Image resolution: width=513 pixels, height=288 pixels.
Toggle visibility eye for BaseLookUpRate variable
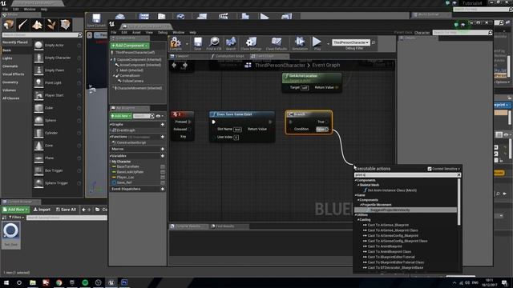(x=163, y=172)
